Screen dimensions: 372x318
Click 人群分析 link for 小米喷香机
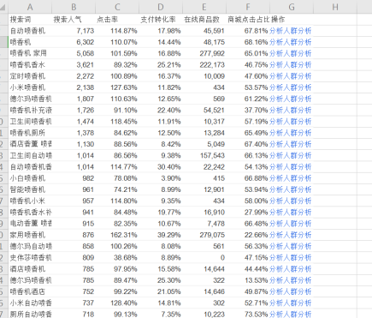pos(298,87)
